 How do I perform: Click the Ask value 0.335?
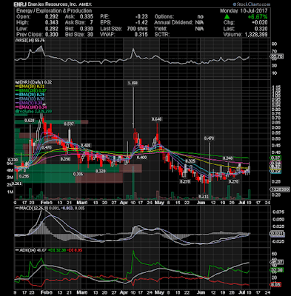pos(87,17)
